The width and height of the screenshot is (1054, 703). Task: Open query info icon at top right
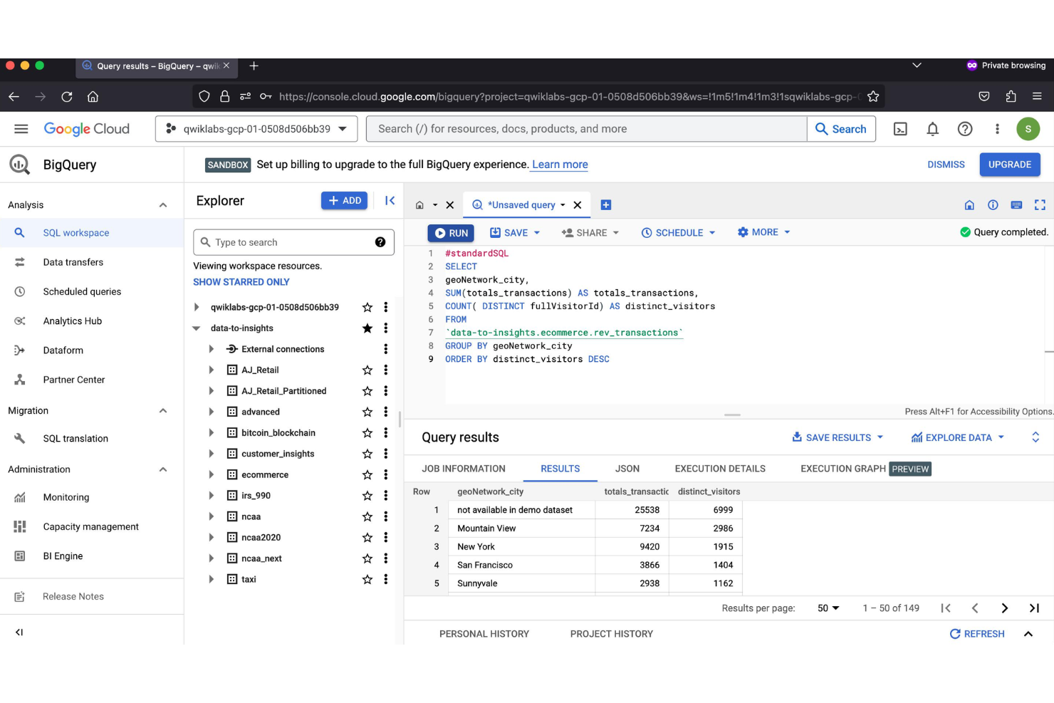click(993, 205)
